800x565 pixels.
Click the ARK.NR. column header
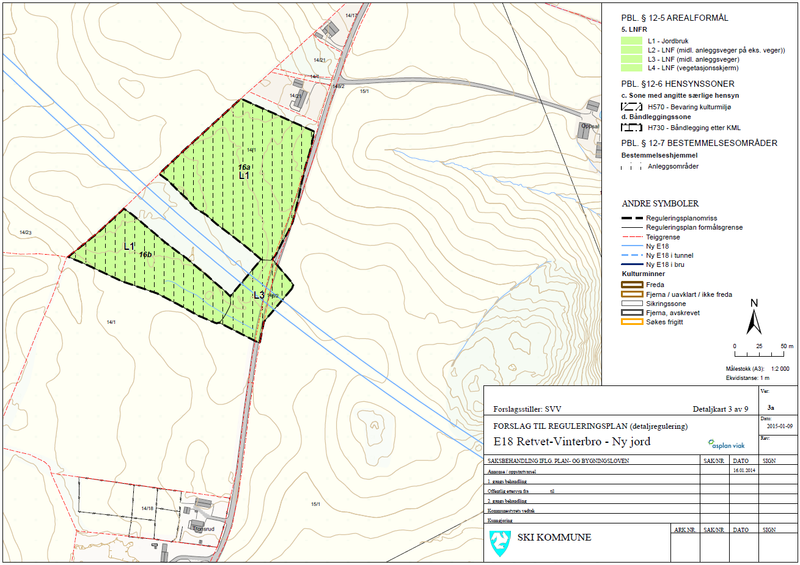click(x=685, y=530)
